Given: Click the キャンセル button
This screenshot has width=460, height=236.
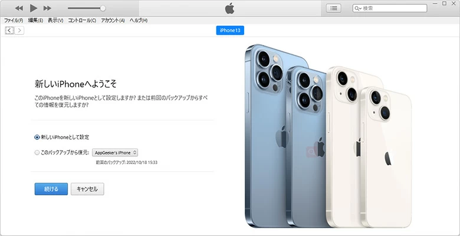Looking at the screenshot, I should coord(87,189).
